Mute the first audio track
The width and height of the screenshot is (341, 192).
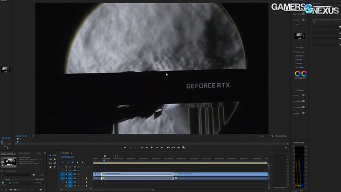(x=78, y=179)
